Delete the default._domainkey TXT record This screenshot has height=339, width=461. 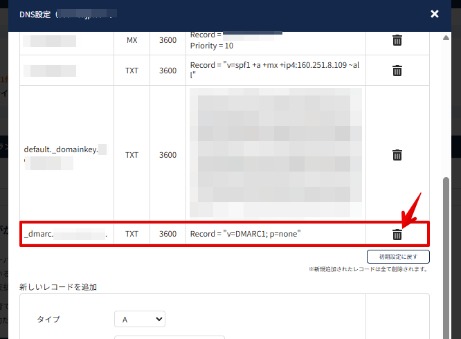point(397,155)
